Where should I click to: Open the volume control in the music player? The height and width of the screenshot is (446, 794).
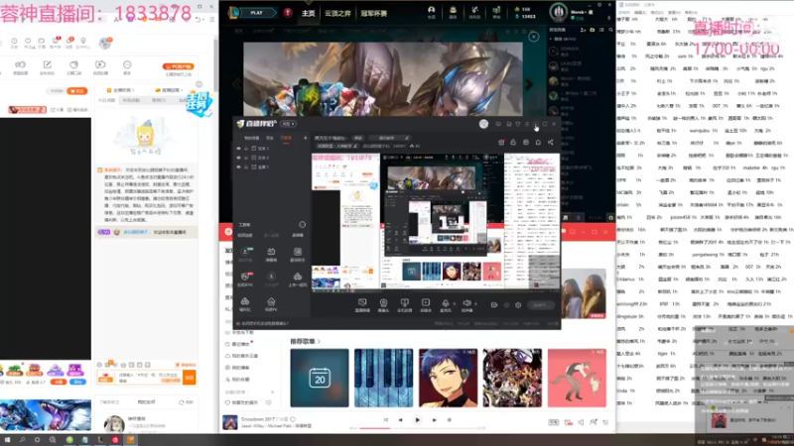click(581, 422)
